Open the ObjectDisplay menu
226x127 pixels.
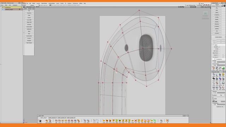pos(44,3)
